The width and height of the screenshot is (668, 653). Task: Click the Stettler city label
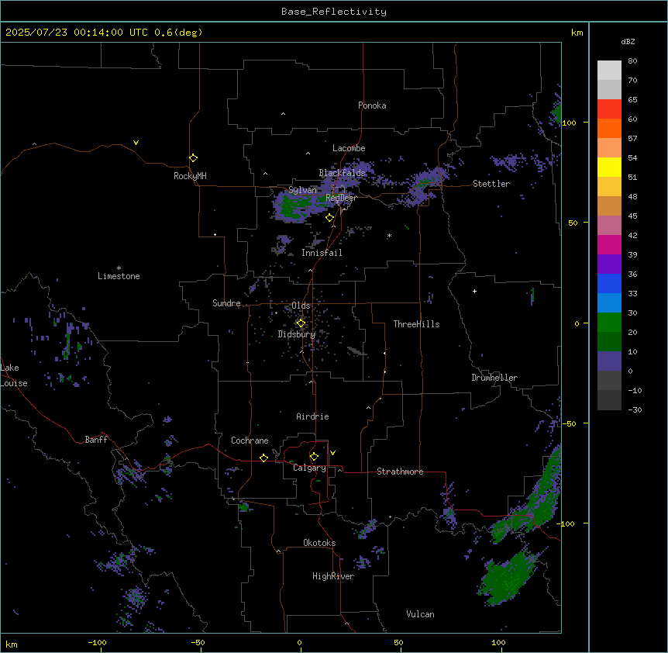(491, 184)
